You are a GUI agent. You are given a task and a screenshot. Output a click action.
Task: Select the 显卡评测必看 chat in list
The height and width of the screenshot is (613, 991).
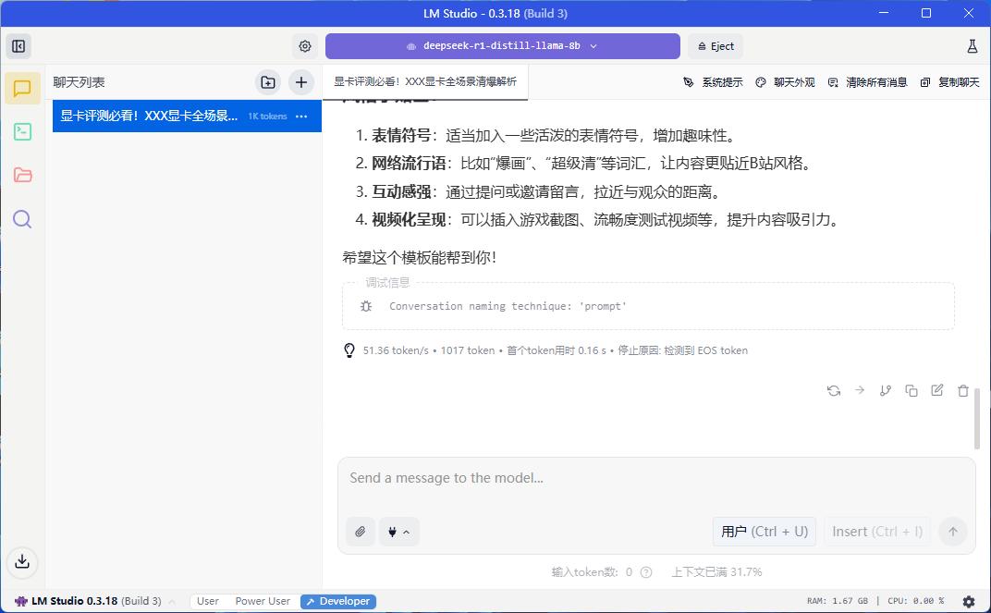[187, 116]
